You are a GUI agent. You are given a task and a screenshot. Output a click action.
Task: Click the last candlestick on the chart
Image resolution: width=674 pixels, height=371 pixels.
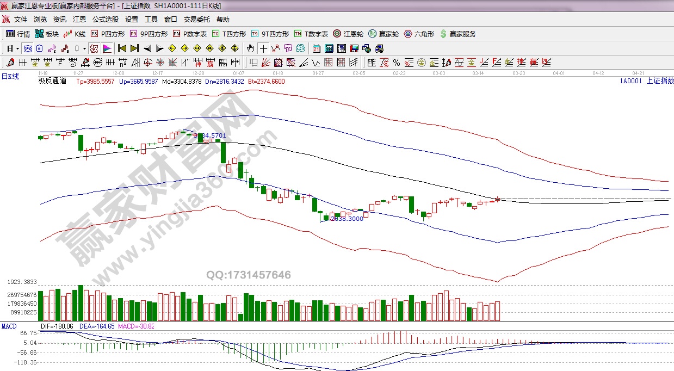(x=497, y=200)
